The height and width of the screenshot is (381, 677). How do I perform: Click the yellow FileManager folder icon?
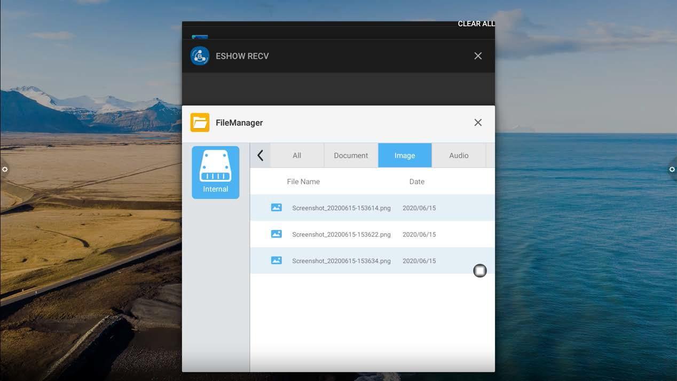click(200, 123)
